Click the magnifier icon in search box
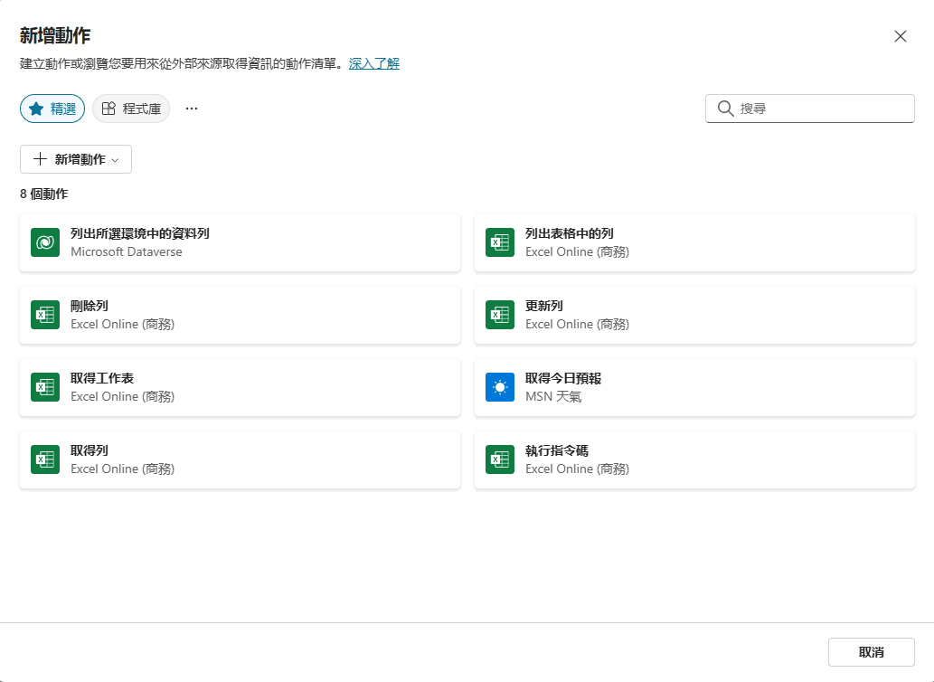The image size is (934, 682). 725,109
